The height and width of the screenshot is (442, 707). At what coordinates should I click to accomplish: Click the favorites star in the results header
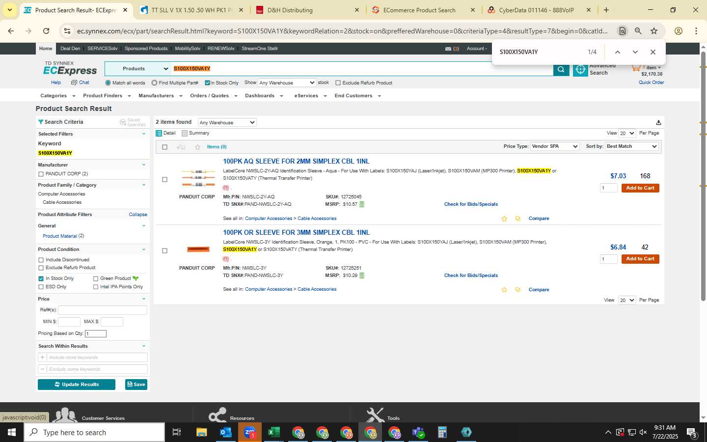197,147
